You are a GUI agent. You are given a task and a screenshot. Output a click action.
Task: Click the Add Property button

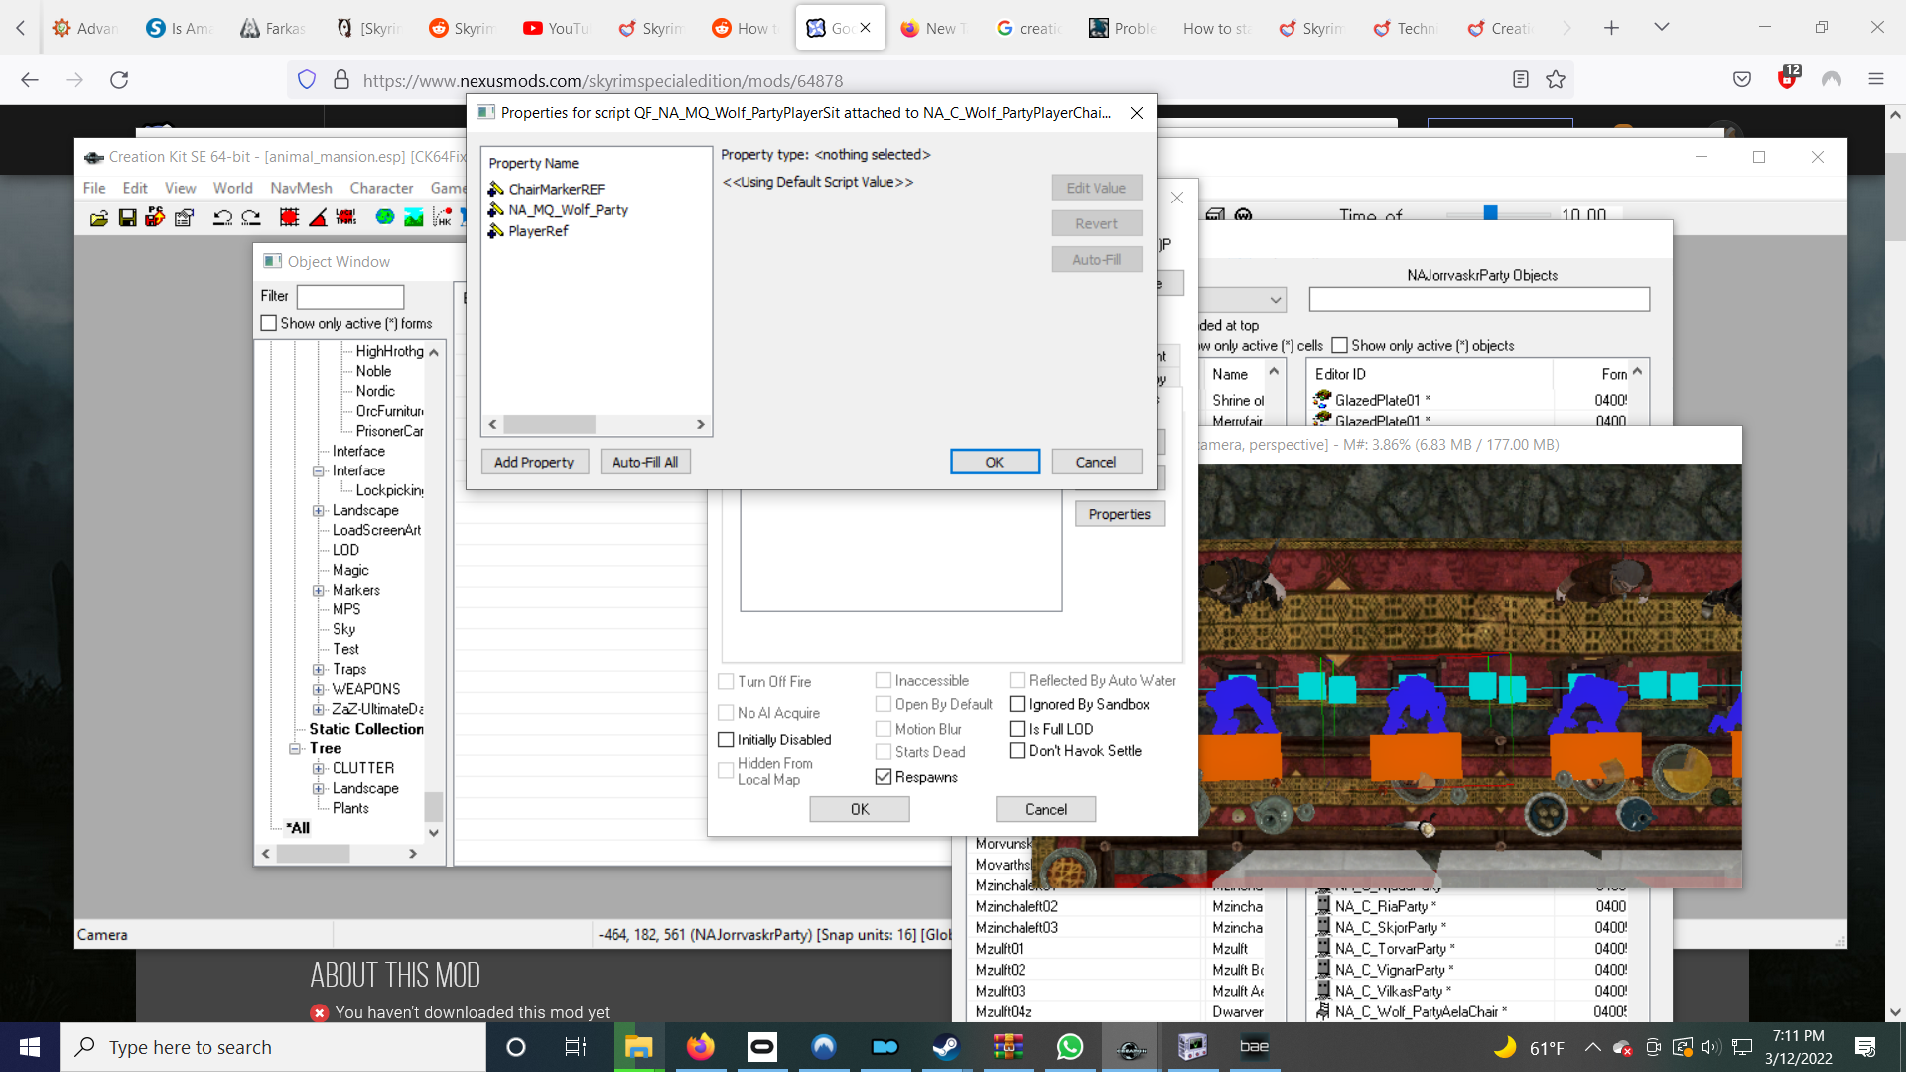534,463
